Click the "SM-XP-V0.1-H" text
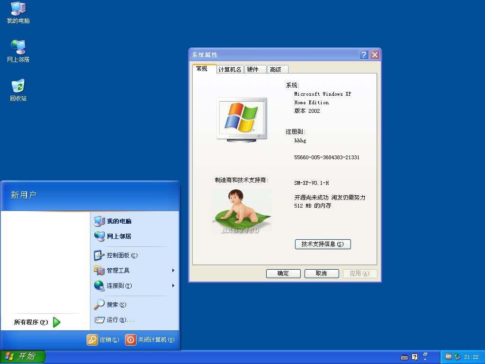This screenshot has width=485, height=364. (312, 183)
